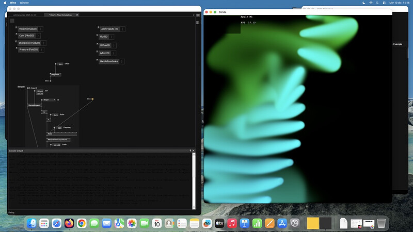Switch to the HowTo Fluid Simulation tab
The image size is (413, 232).
click(61, 15)
